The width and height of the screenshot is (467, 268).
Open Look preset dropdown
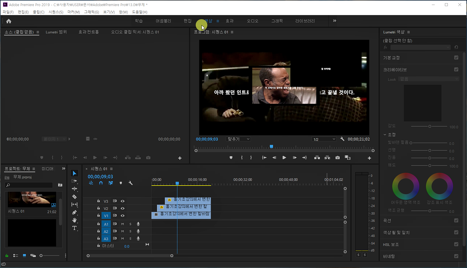pyautogui.click(x=429, y=79)
